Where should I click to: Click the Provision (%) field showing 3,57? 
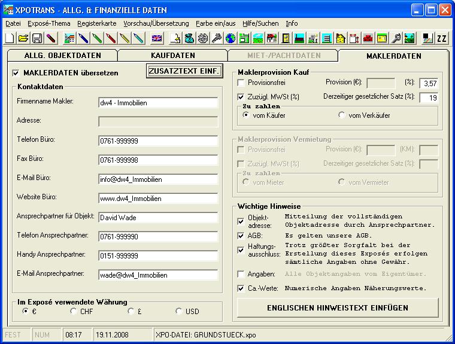(x=429, y=84)
